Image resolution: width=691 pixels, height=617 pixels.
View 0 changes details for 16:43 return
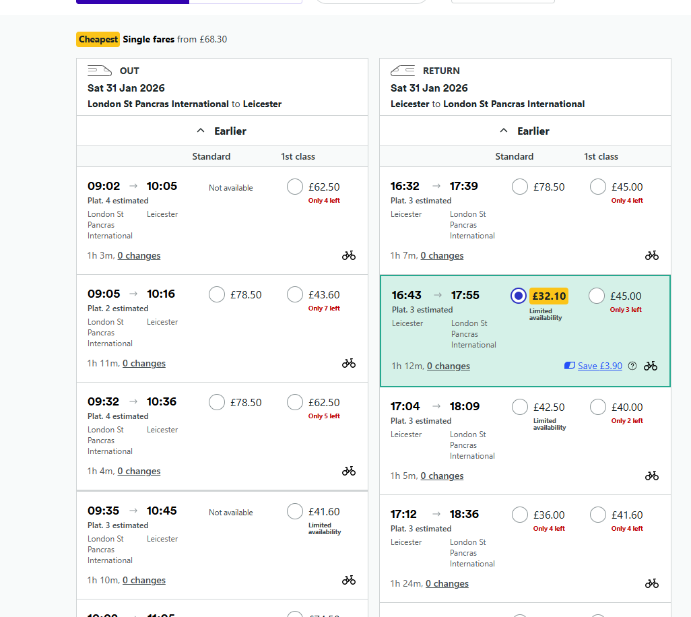(x=448, y=366)
